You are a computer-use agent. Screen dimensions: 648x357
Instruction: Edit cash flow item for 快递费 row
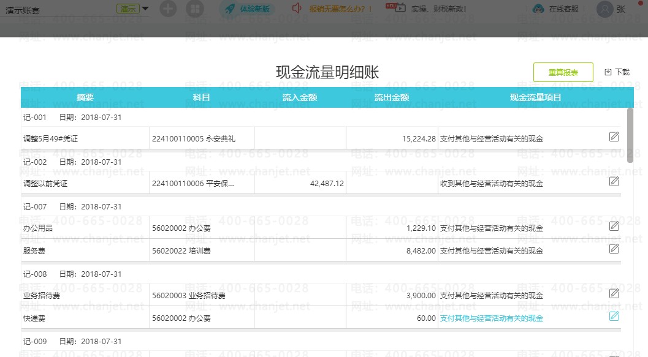click(x=614, y=316)
